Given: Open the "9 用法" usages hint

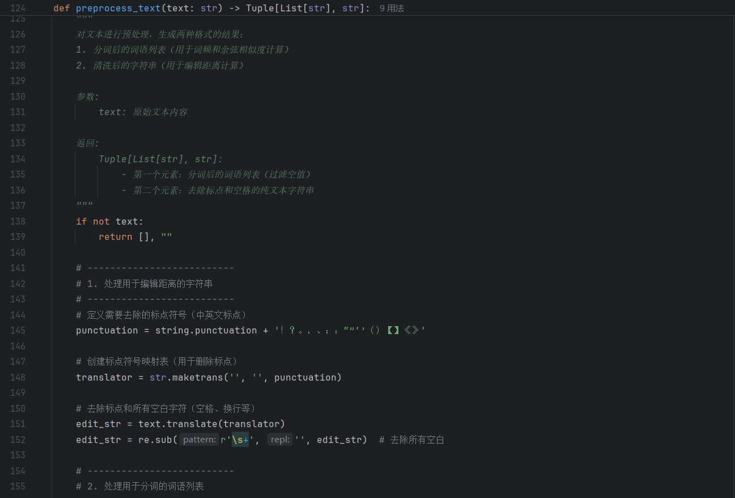Looking at the screenshot, I should (392, 9).
